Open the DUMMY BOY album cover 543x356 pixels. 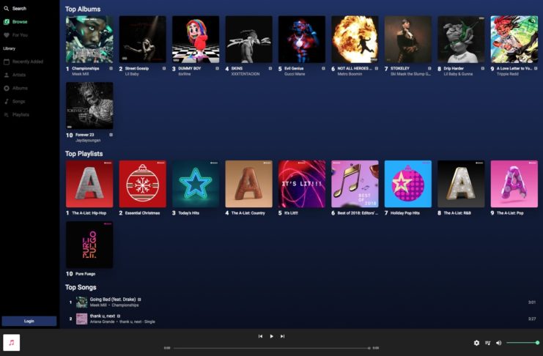point(196,39)
